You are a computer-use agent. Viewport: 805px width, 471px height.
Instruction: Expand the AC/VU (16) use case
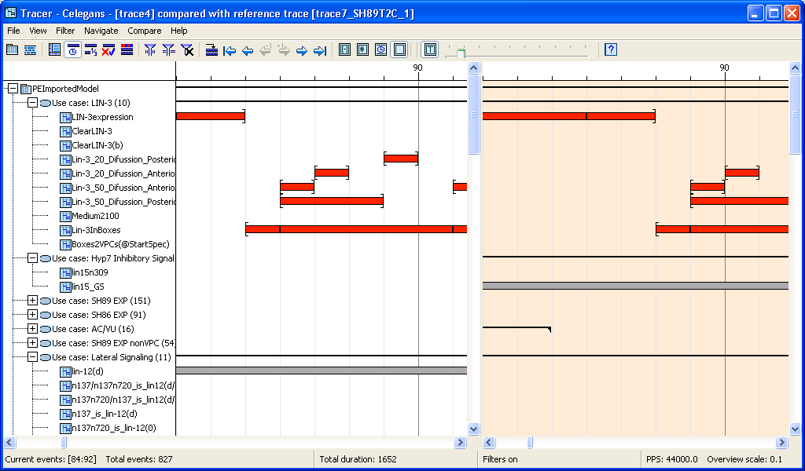(32, 329)
